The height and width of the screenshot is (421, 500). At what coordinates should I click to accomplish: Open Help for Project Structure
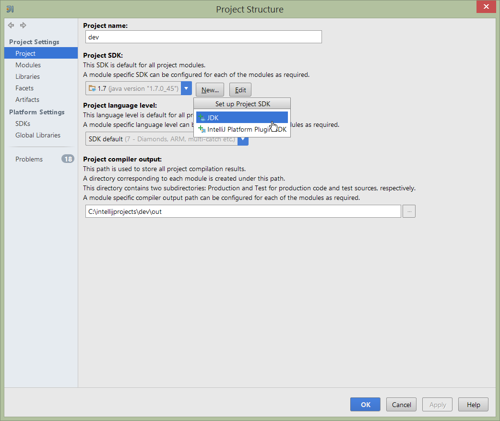coord(473,405)
